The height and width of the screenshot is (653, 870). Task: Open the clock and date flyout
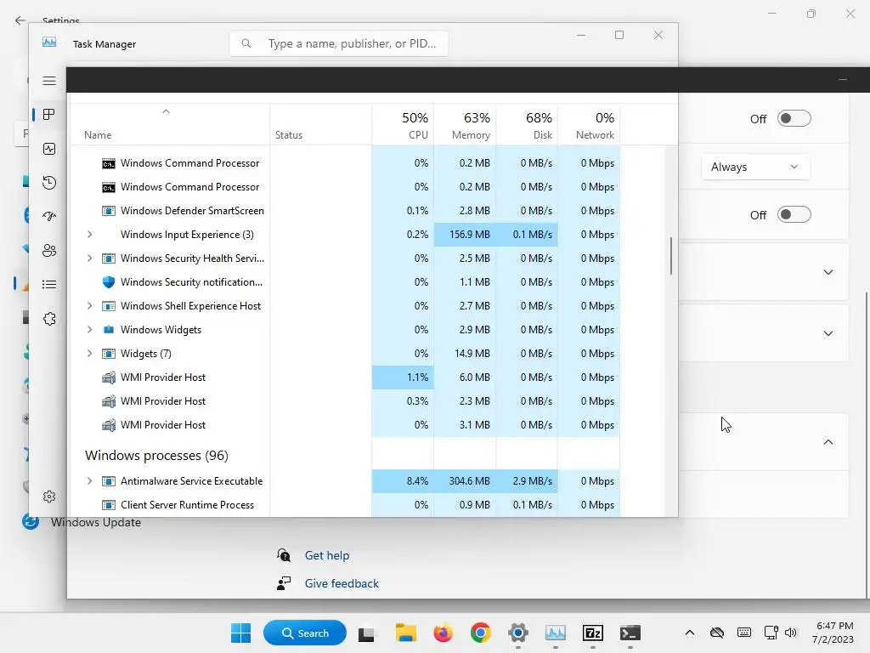pos(834,633)
